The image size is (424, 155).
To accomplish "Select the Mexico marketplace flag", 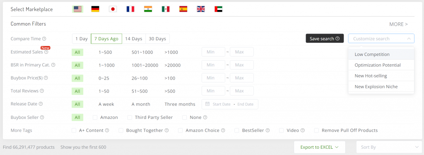I will (x=166, y=9).
